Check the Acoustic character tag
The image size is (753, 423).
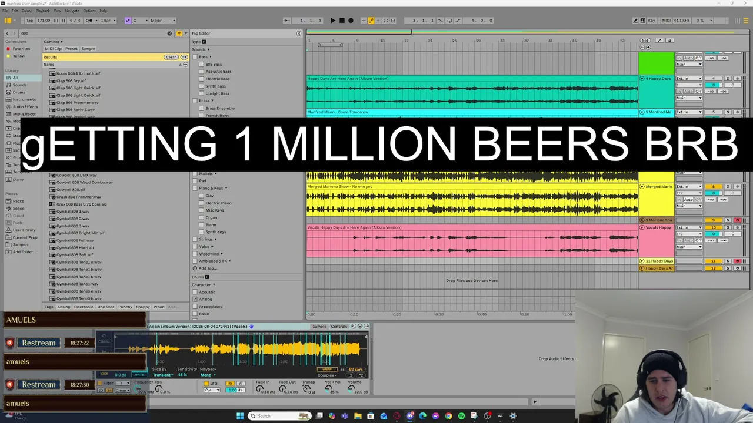point(195,292)
